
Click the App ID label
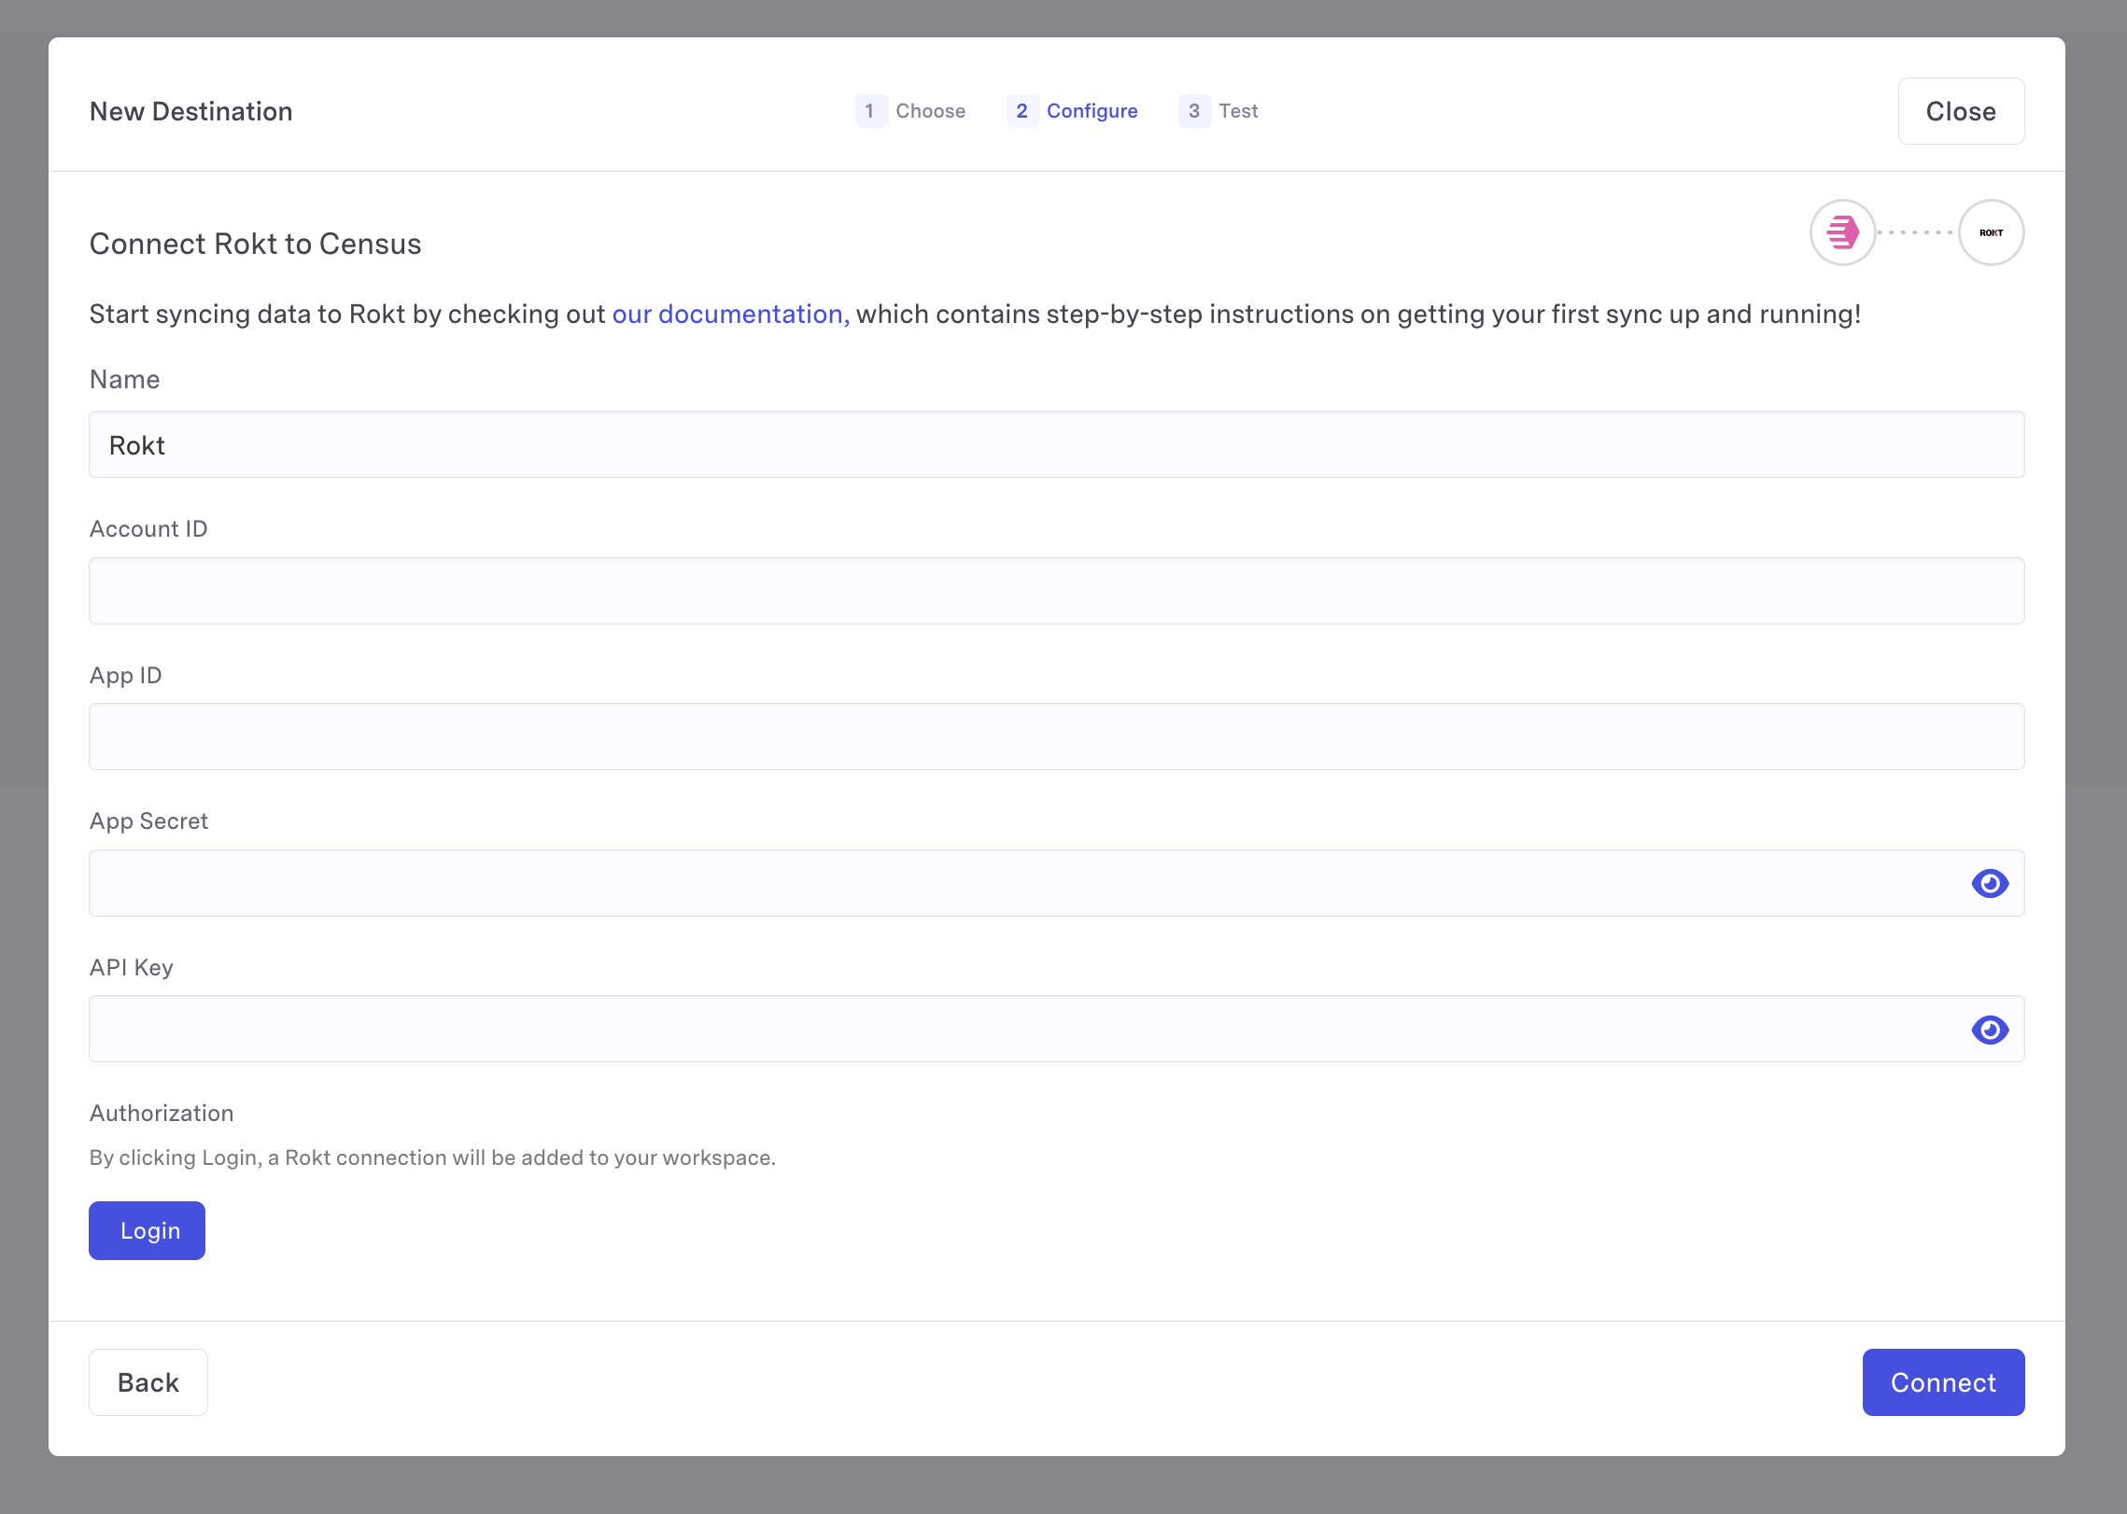pyautogui.click(x=126, y=675)
